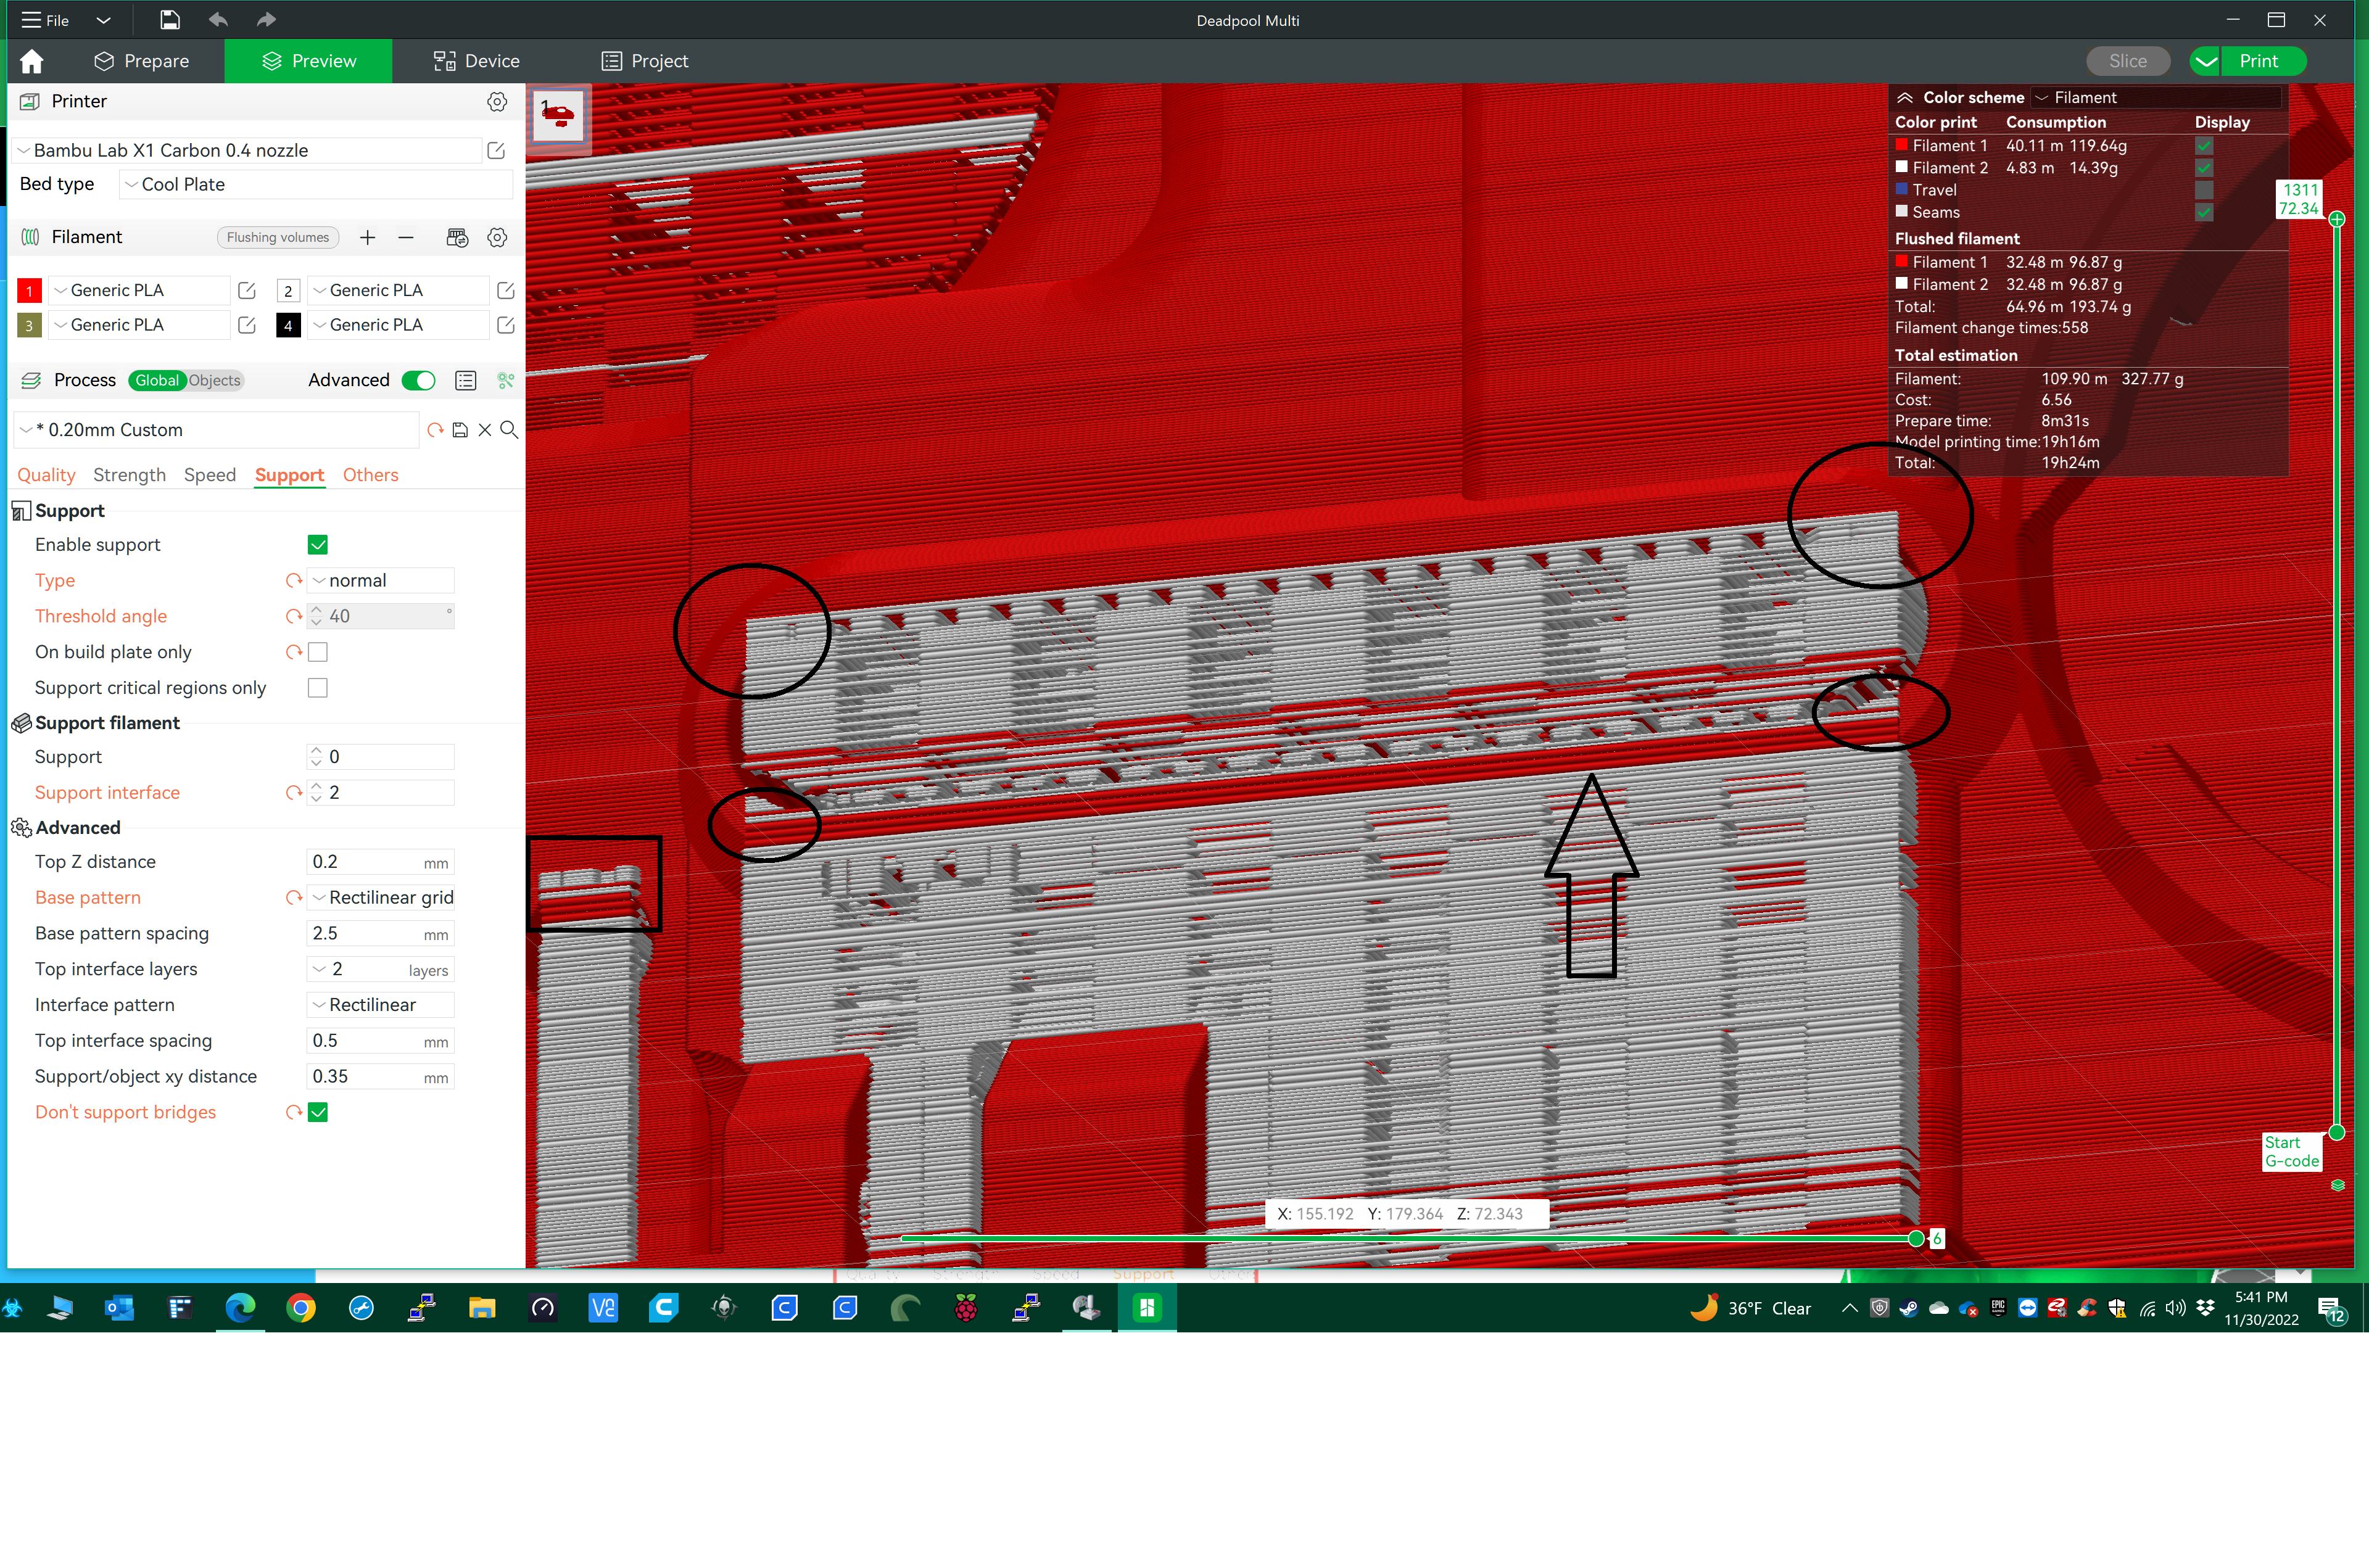
Task: Uncheck Don't support bridges
Action: click(x=318, y=1112)
